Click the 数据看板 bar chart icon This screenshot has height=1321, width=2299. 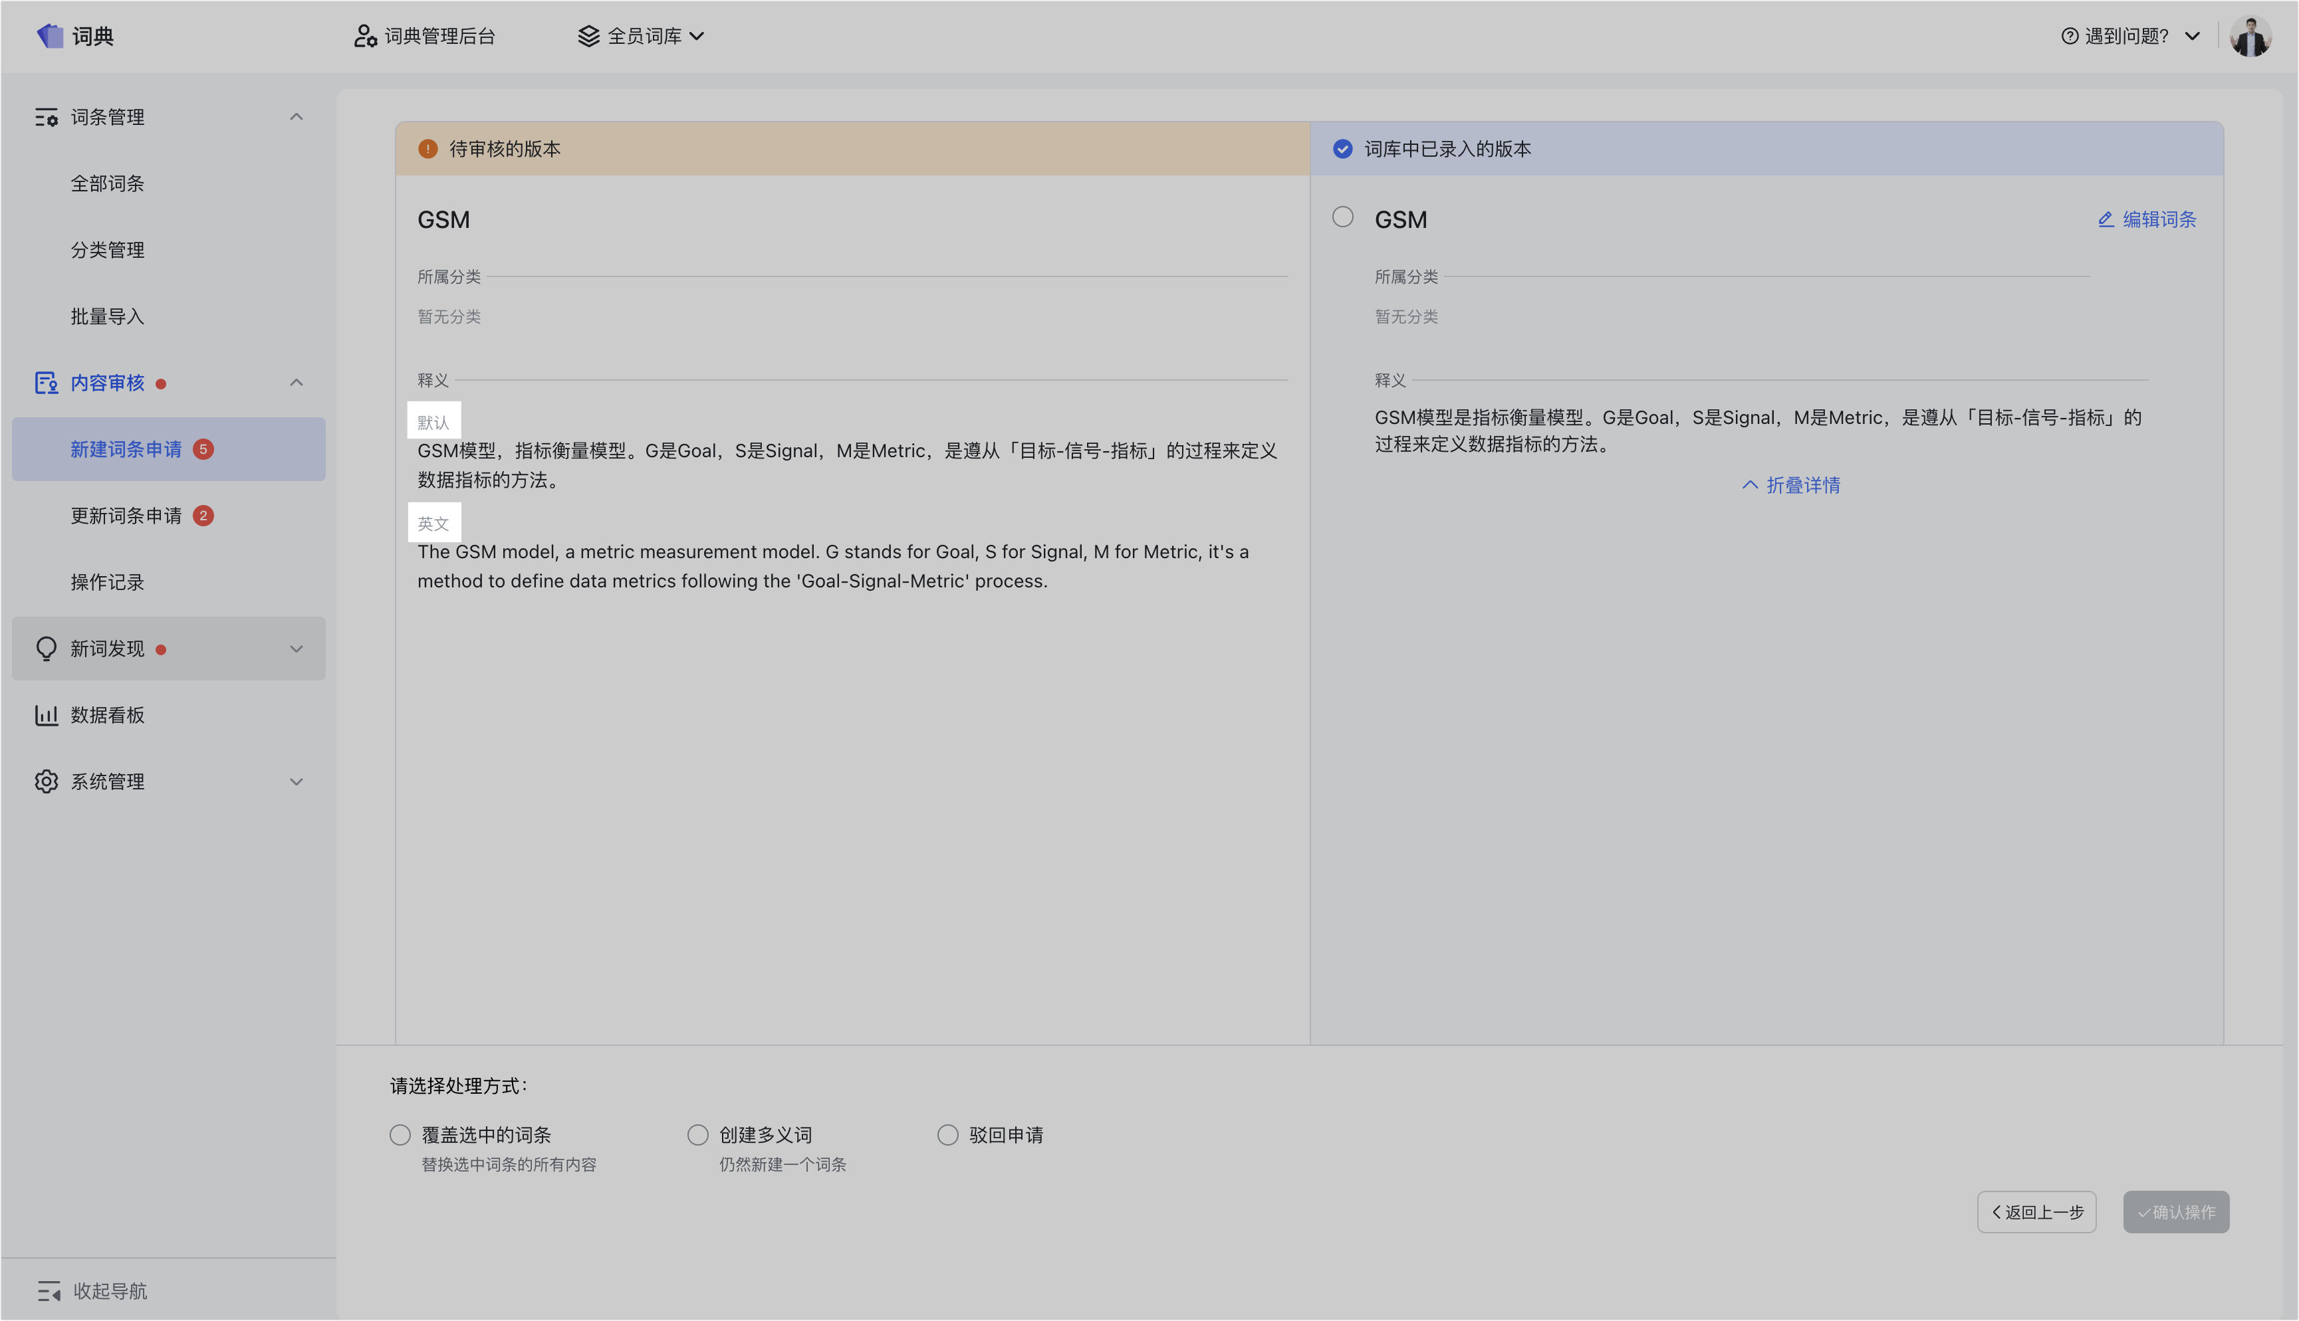pyautogui.click(x=47, y=715)
